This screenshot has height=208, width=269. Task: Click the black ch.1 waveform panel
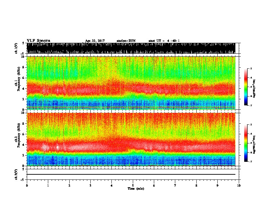(x=131, y=48)
